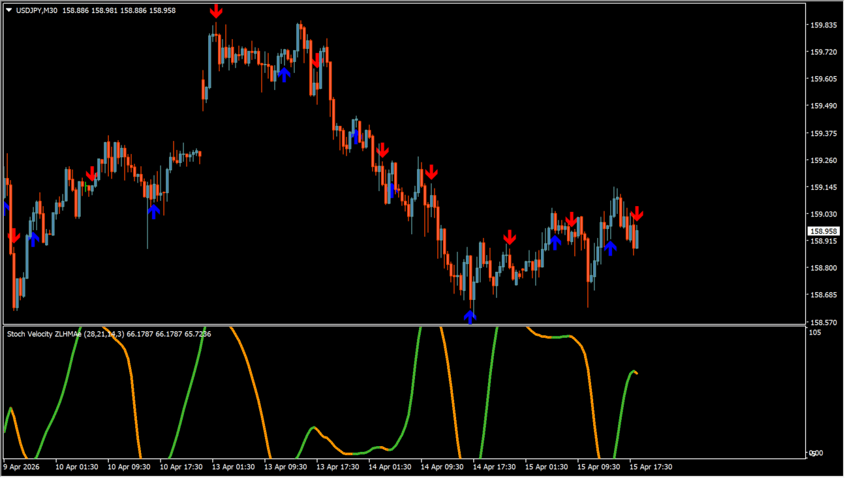845x478 pixels.
Task: Select the red sell arrow just above 14 Apr 17:30 candles
Action: point(510,237)
